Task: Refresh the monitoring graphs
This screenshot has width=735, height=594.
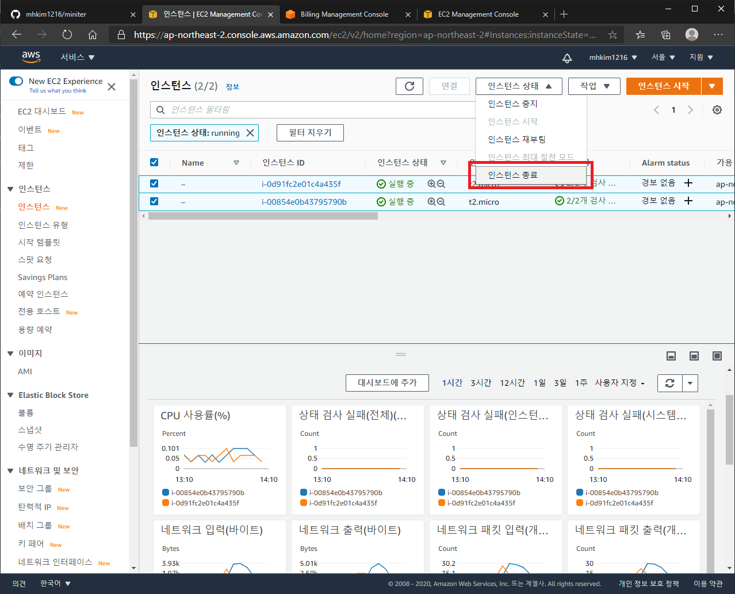Action: [x=669, y=383]
